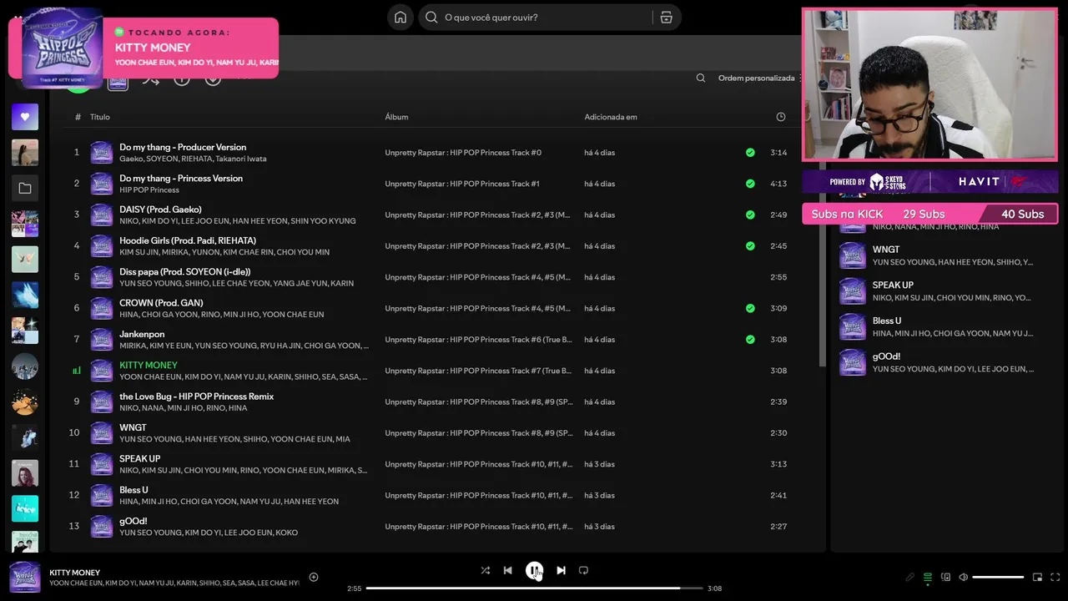Click 'há 3 dias' on the gOOd! row
Viewport: 1068px width, 601px height.
(599, 527)
